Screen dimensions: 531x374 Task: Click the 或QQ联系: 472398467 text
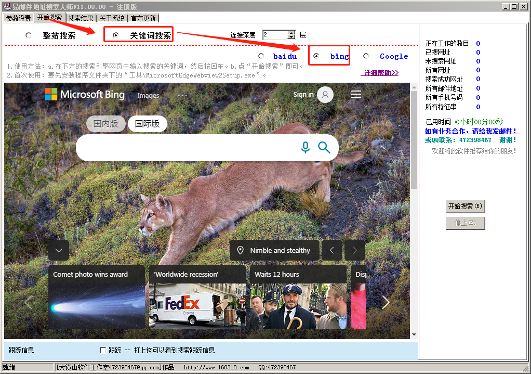pyautogui.click(x=458, y=140)
